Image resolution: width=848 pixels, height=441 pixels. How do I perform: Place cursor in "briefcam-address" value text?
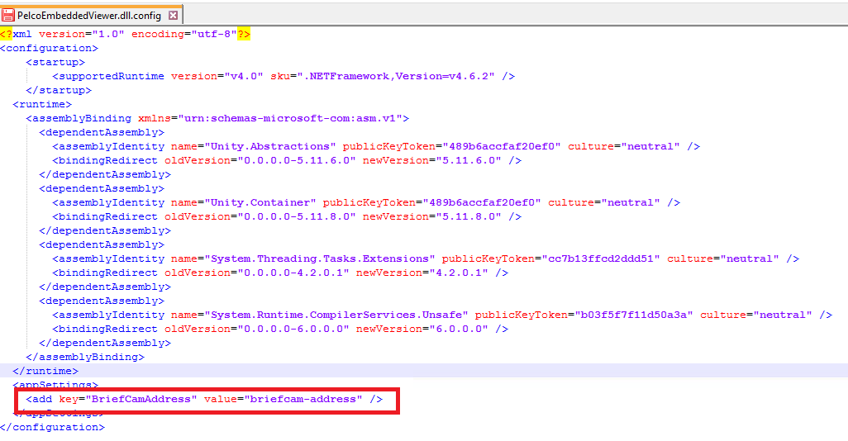(303, 399)
